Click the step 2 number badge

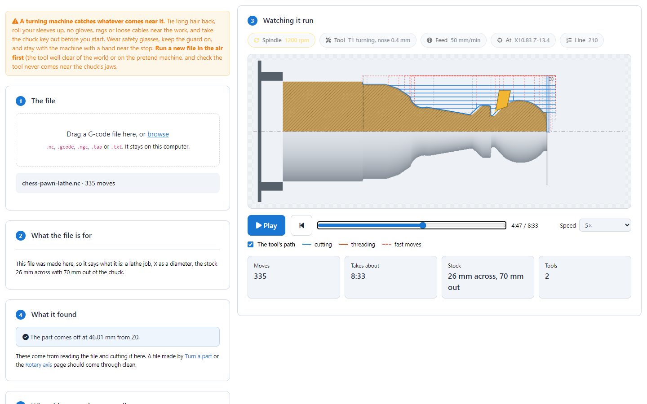coord(21,236)
